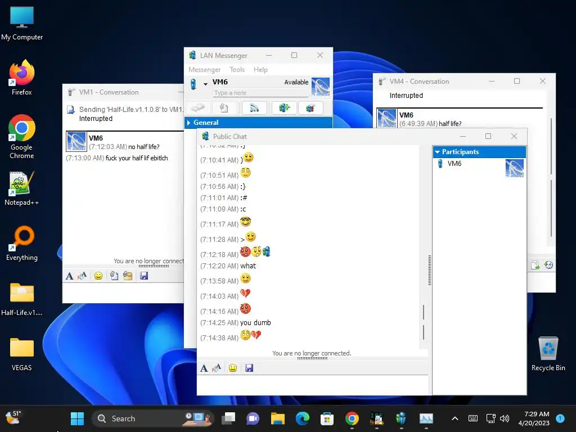The width and height of the screenshot is (576, 432).
Task: Open Microsoft Store from taskbar
Action: coord(327,418)
